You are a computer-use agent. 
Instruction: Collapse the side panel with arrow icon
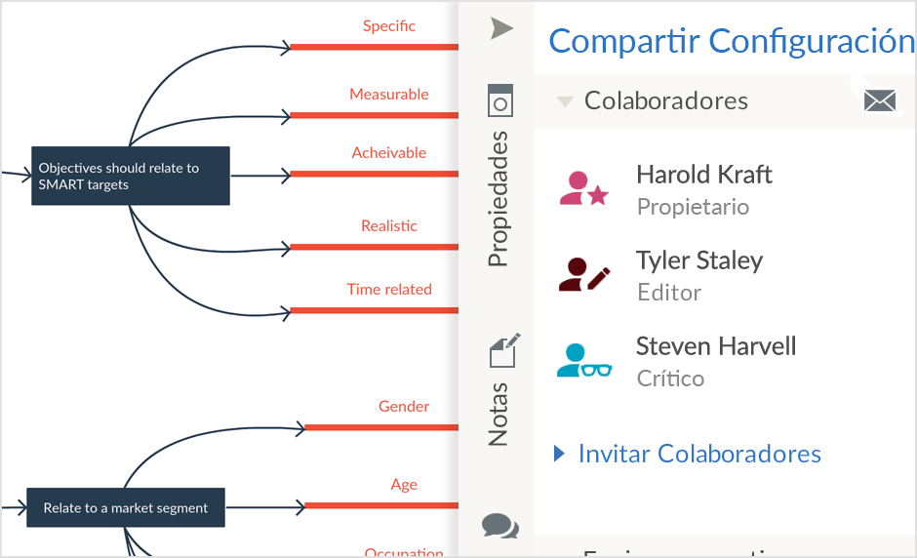tap(501, 28)
